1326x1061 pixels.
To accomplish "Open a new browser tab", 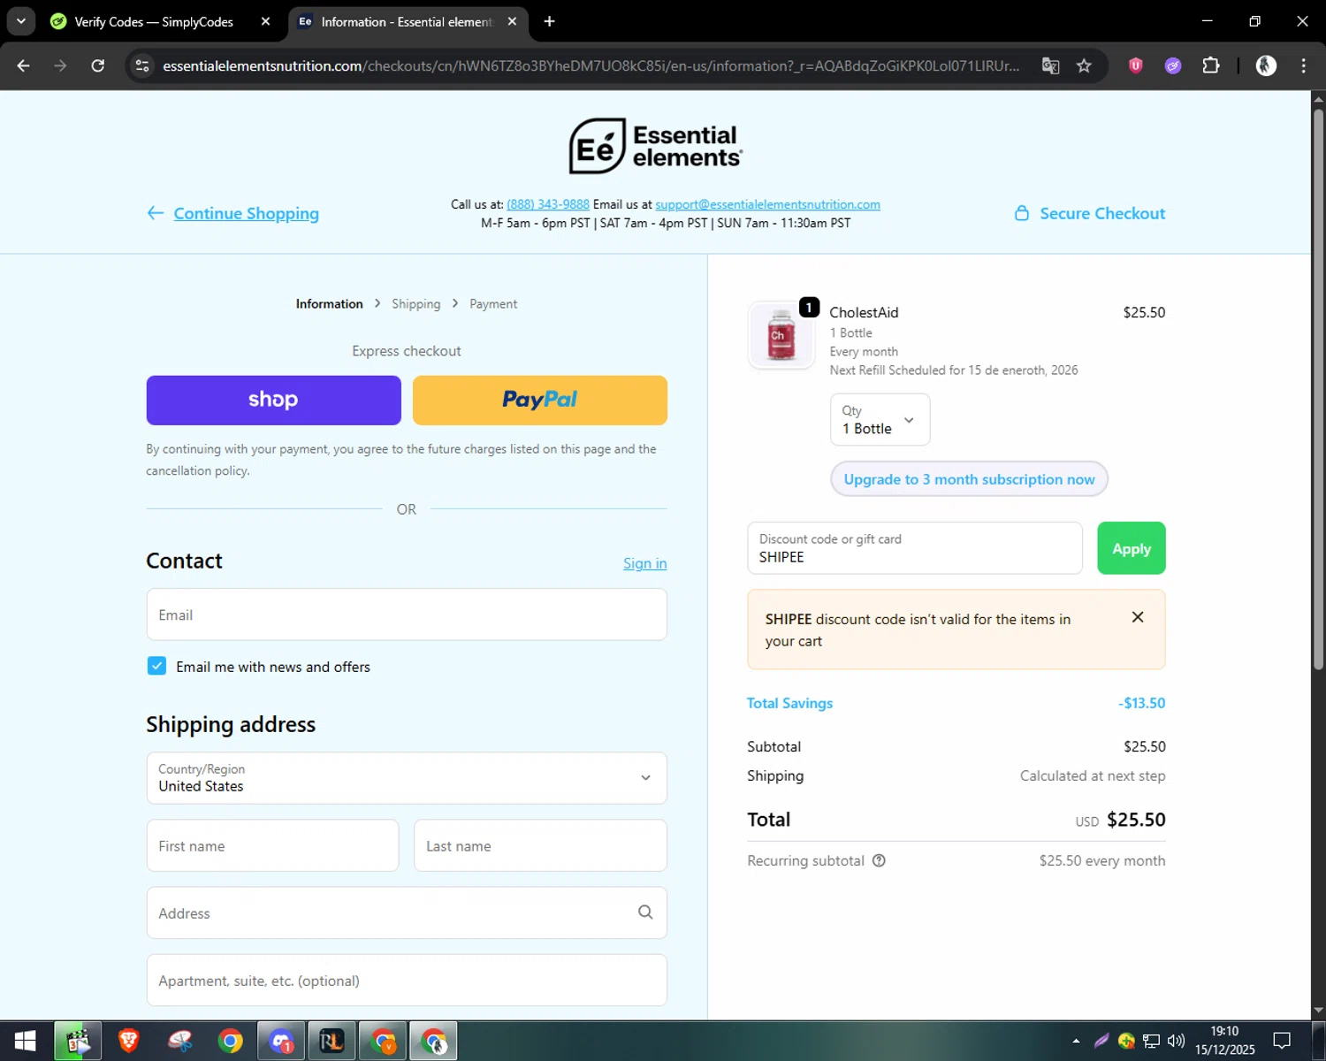I will 549,21.
